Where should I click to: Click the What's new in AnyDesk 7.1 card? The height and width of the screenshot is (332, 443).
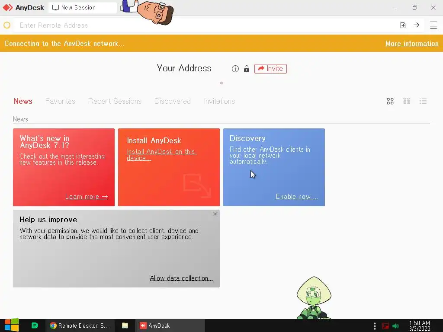point(64,167)
